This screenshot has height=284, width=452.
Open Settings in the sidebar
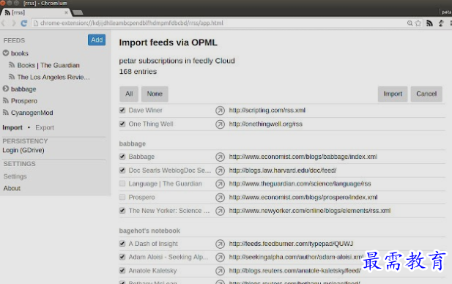pos(15,176)
